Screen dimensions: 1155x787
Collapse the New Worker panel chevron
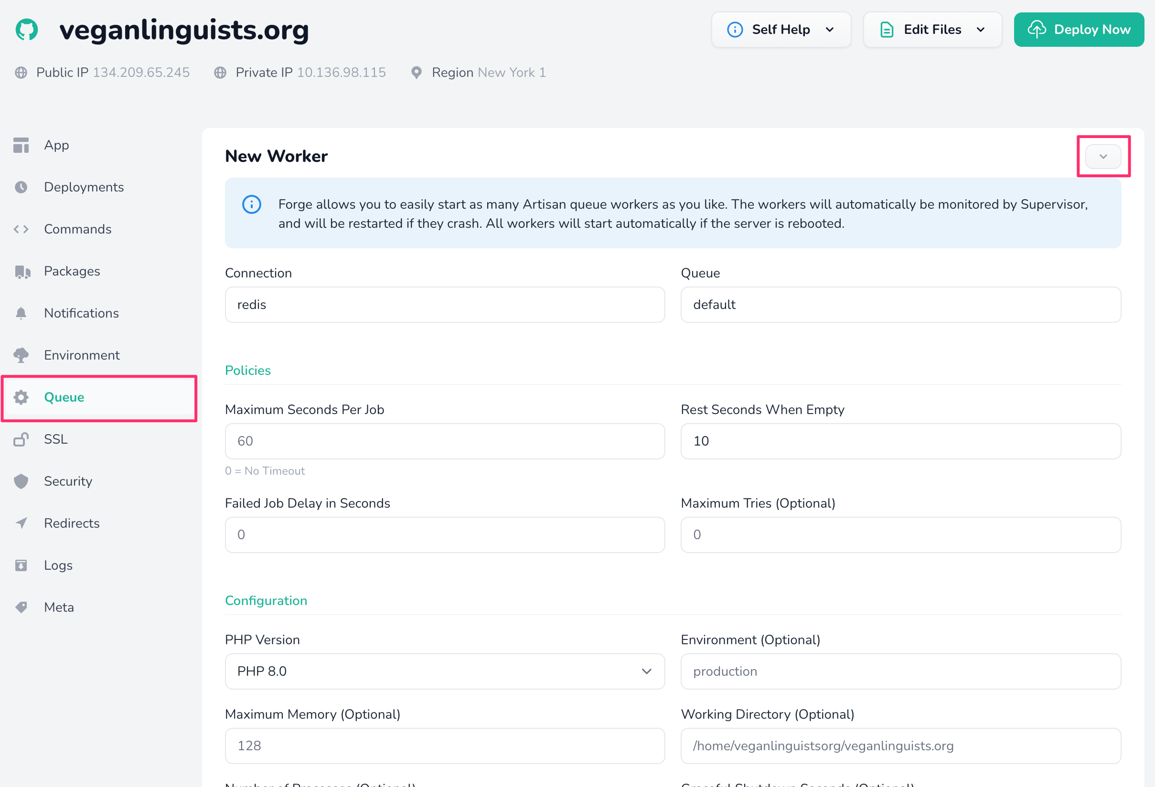click(x=1103, y=157)
